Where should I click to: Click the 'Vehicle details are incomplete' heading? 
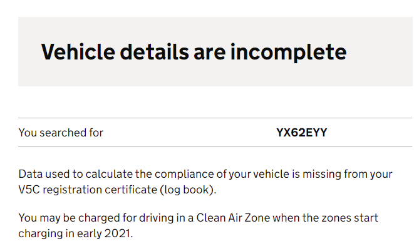point(194,51)
